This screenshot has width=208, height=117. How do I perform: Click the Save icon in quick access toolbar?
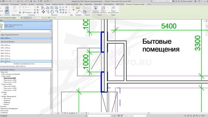(4, 1)
